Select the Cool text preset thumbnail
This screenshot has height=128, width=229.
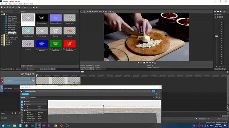click(28, 44)
